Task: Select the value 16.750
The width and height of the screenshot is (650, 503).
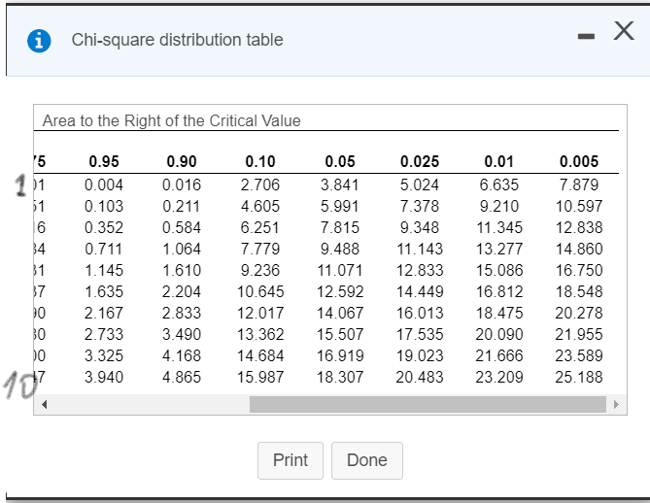Action: pyautogui.click(x=579, y=271)
